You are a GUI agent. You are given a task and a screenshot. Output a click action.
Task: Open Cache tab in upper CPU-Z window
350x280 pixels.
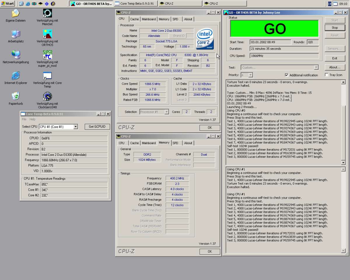(x=134, y=19)
